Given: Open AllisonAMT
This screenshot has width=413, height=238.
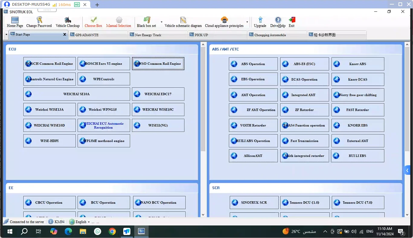Looking at the screenshot, I should point(253,156).
